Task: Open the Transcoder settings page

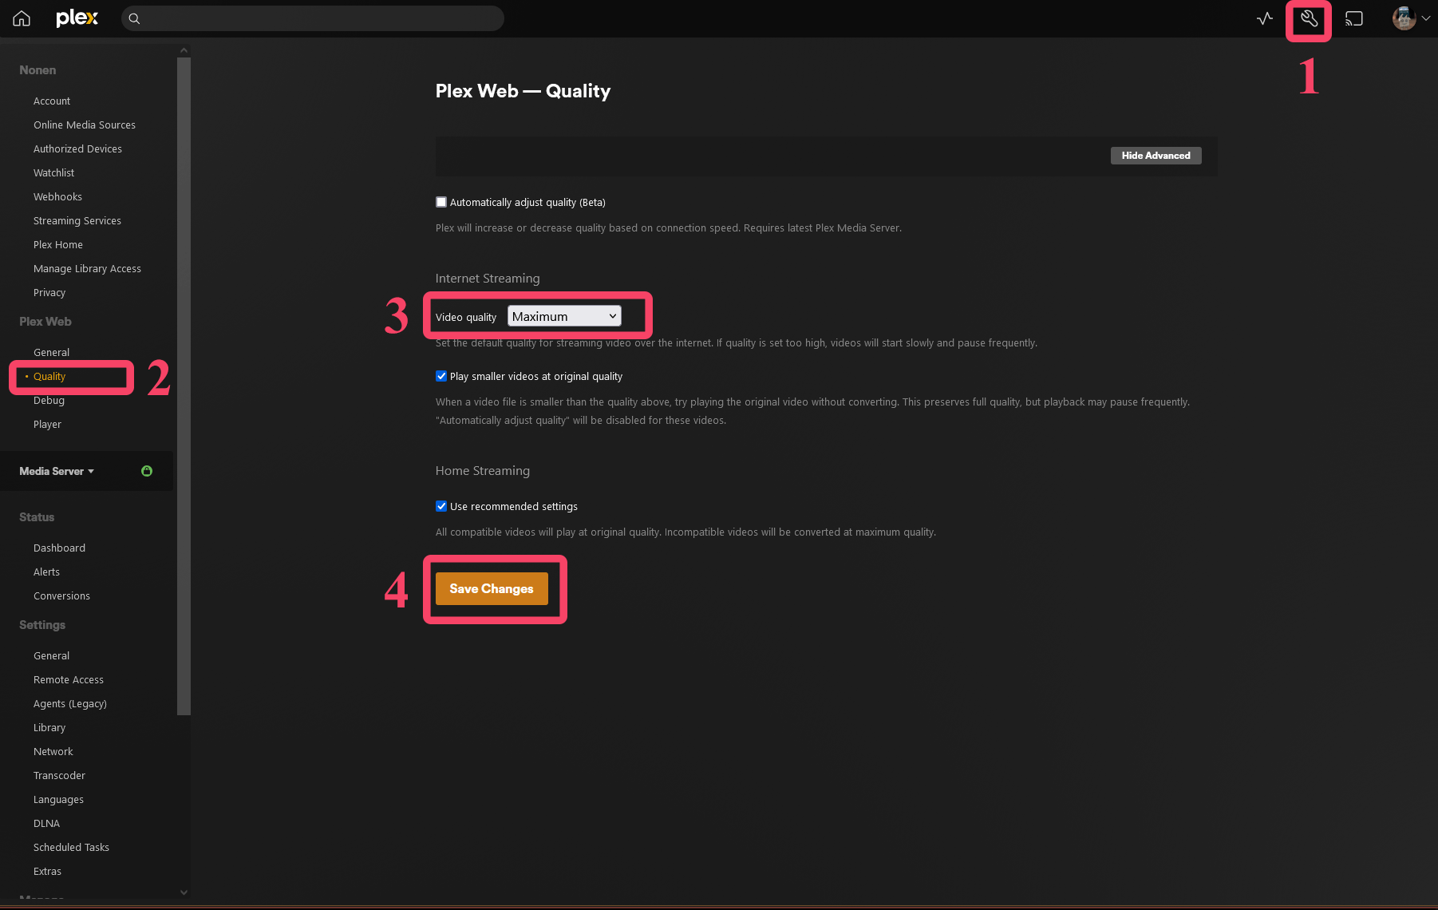Action: point(59,775)
